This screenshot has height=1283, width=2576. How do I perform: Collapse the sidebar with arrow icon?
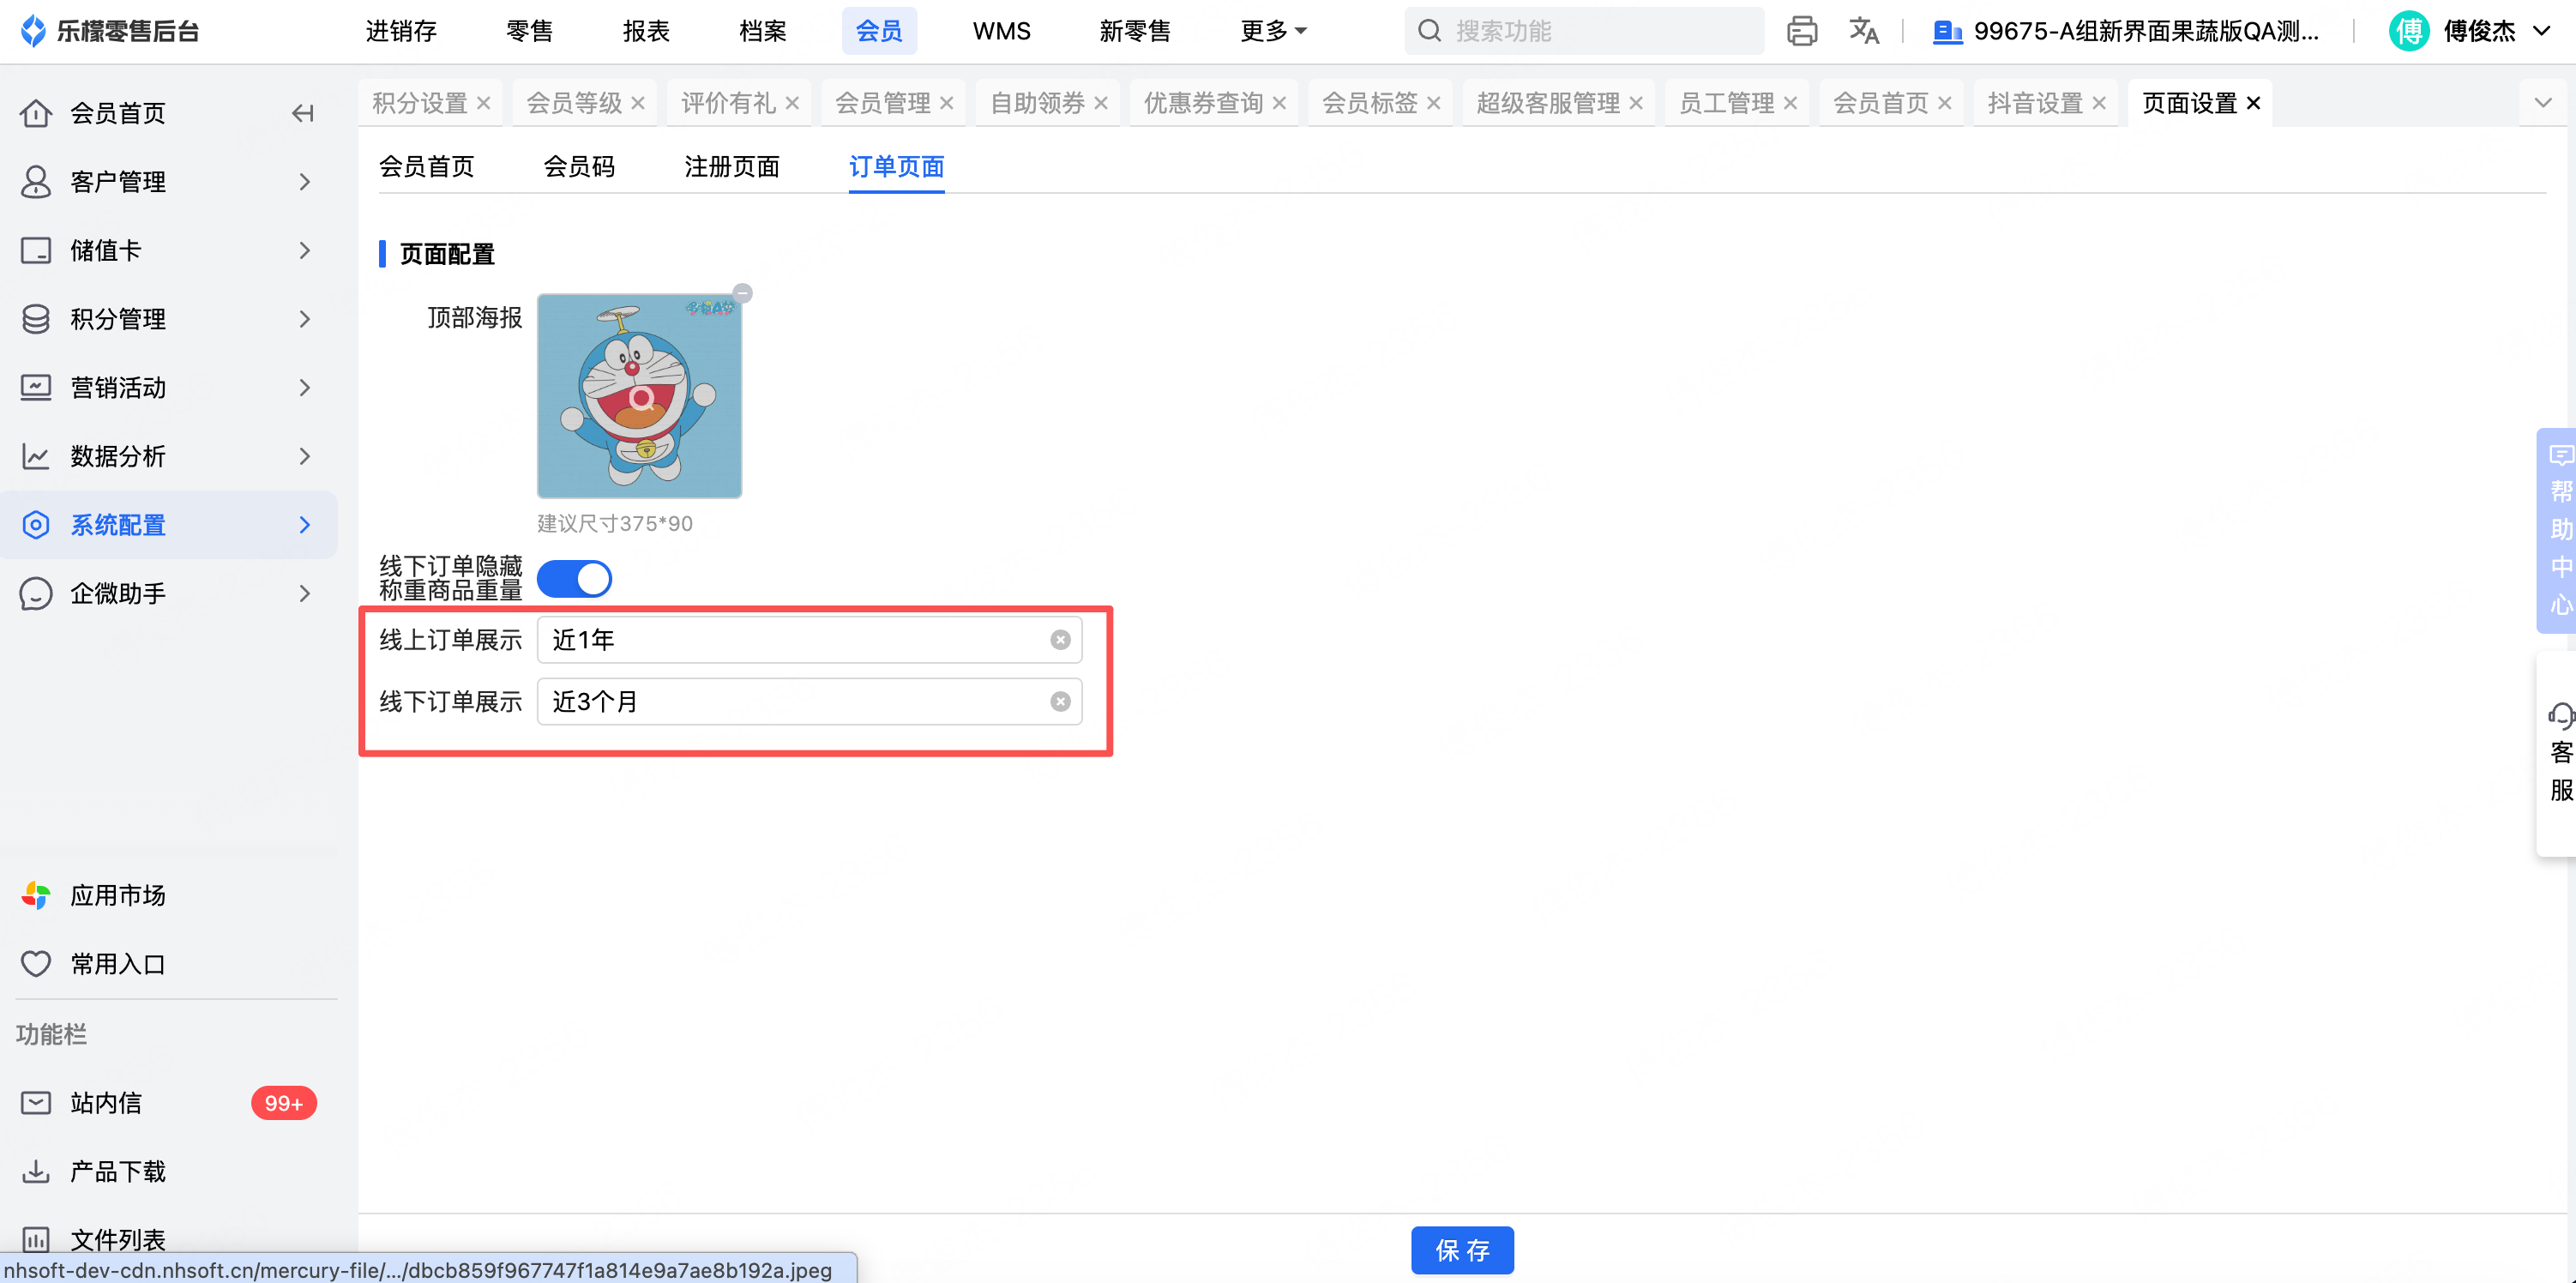(302, 113)
